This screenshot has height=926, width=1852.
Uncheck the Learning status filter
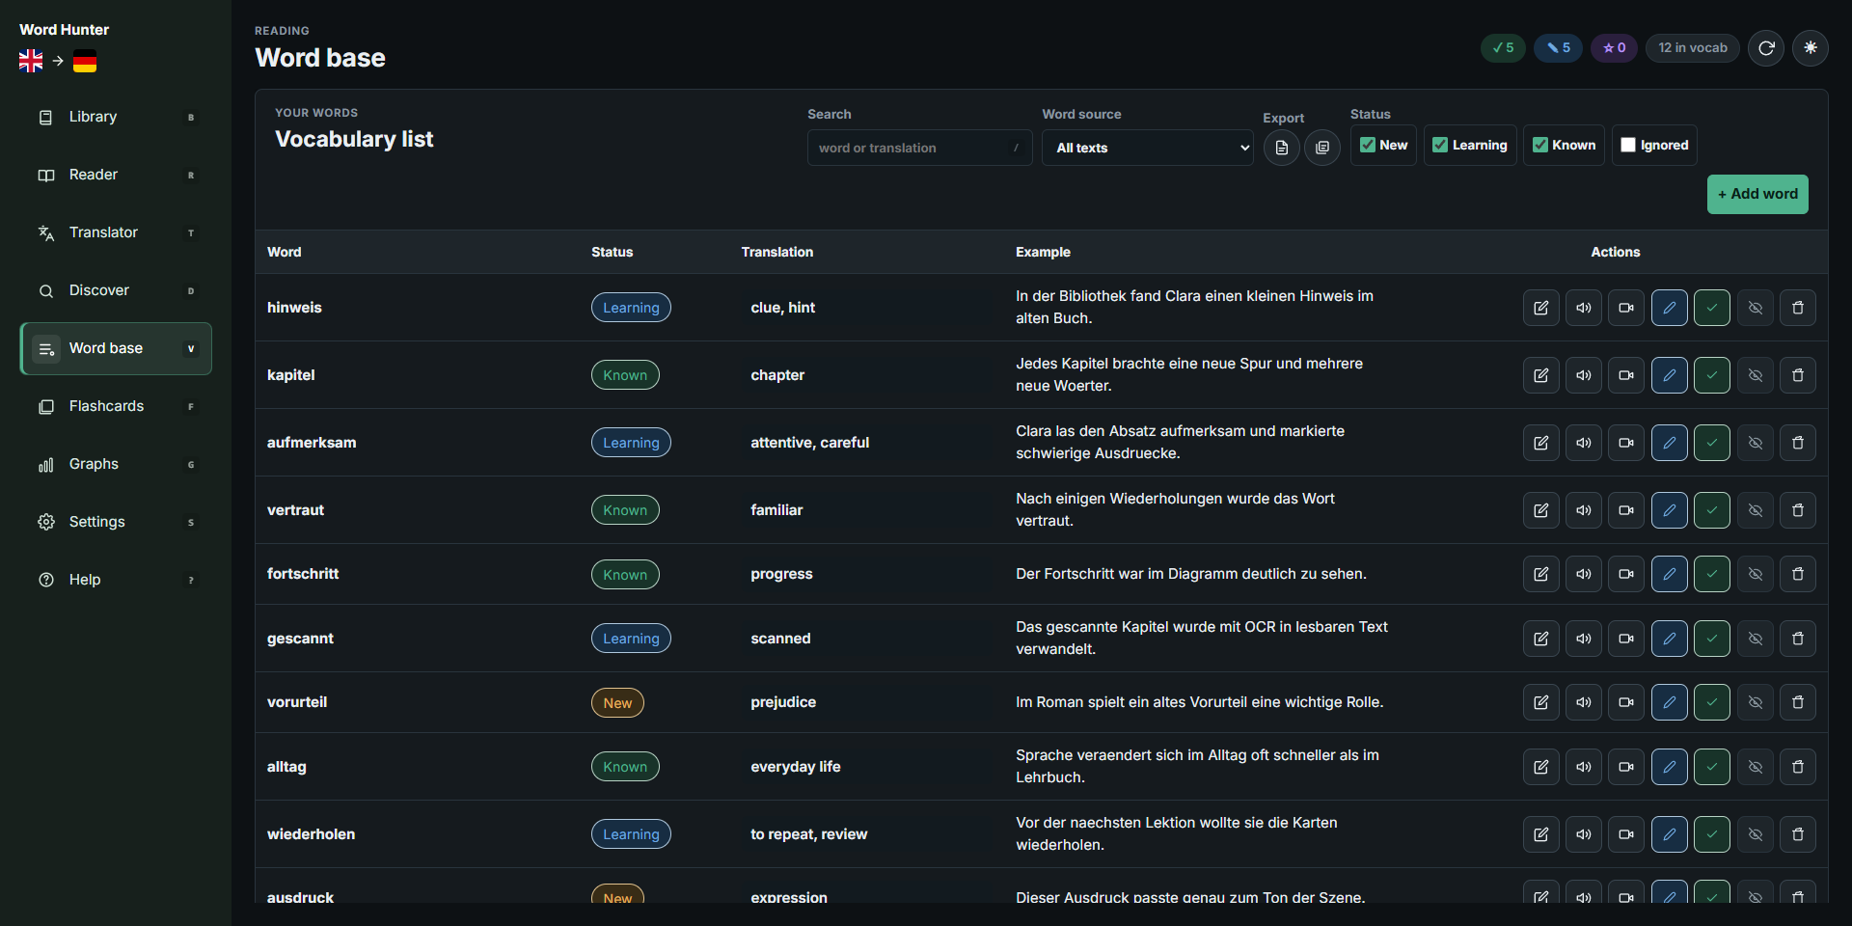[1440, 145]
